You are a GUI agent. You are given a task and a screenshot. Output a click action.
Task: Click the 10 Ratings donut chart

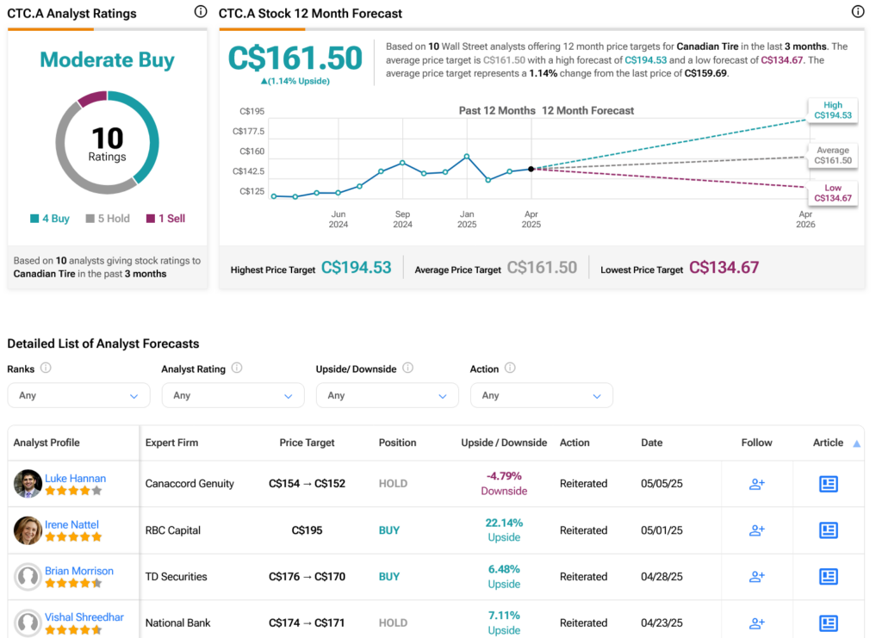click(x=107, y=143)
